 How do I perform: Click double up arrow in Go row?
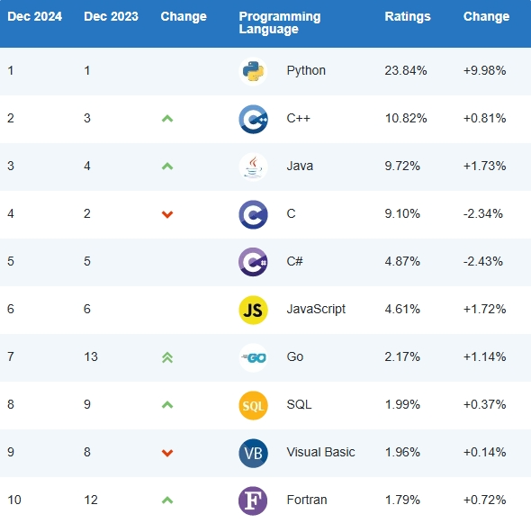pos(167,357)
